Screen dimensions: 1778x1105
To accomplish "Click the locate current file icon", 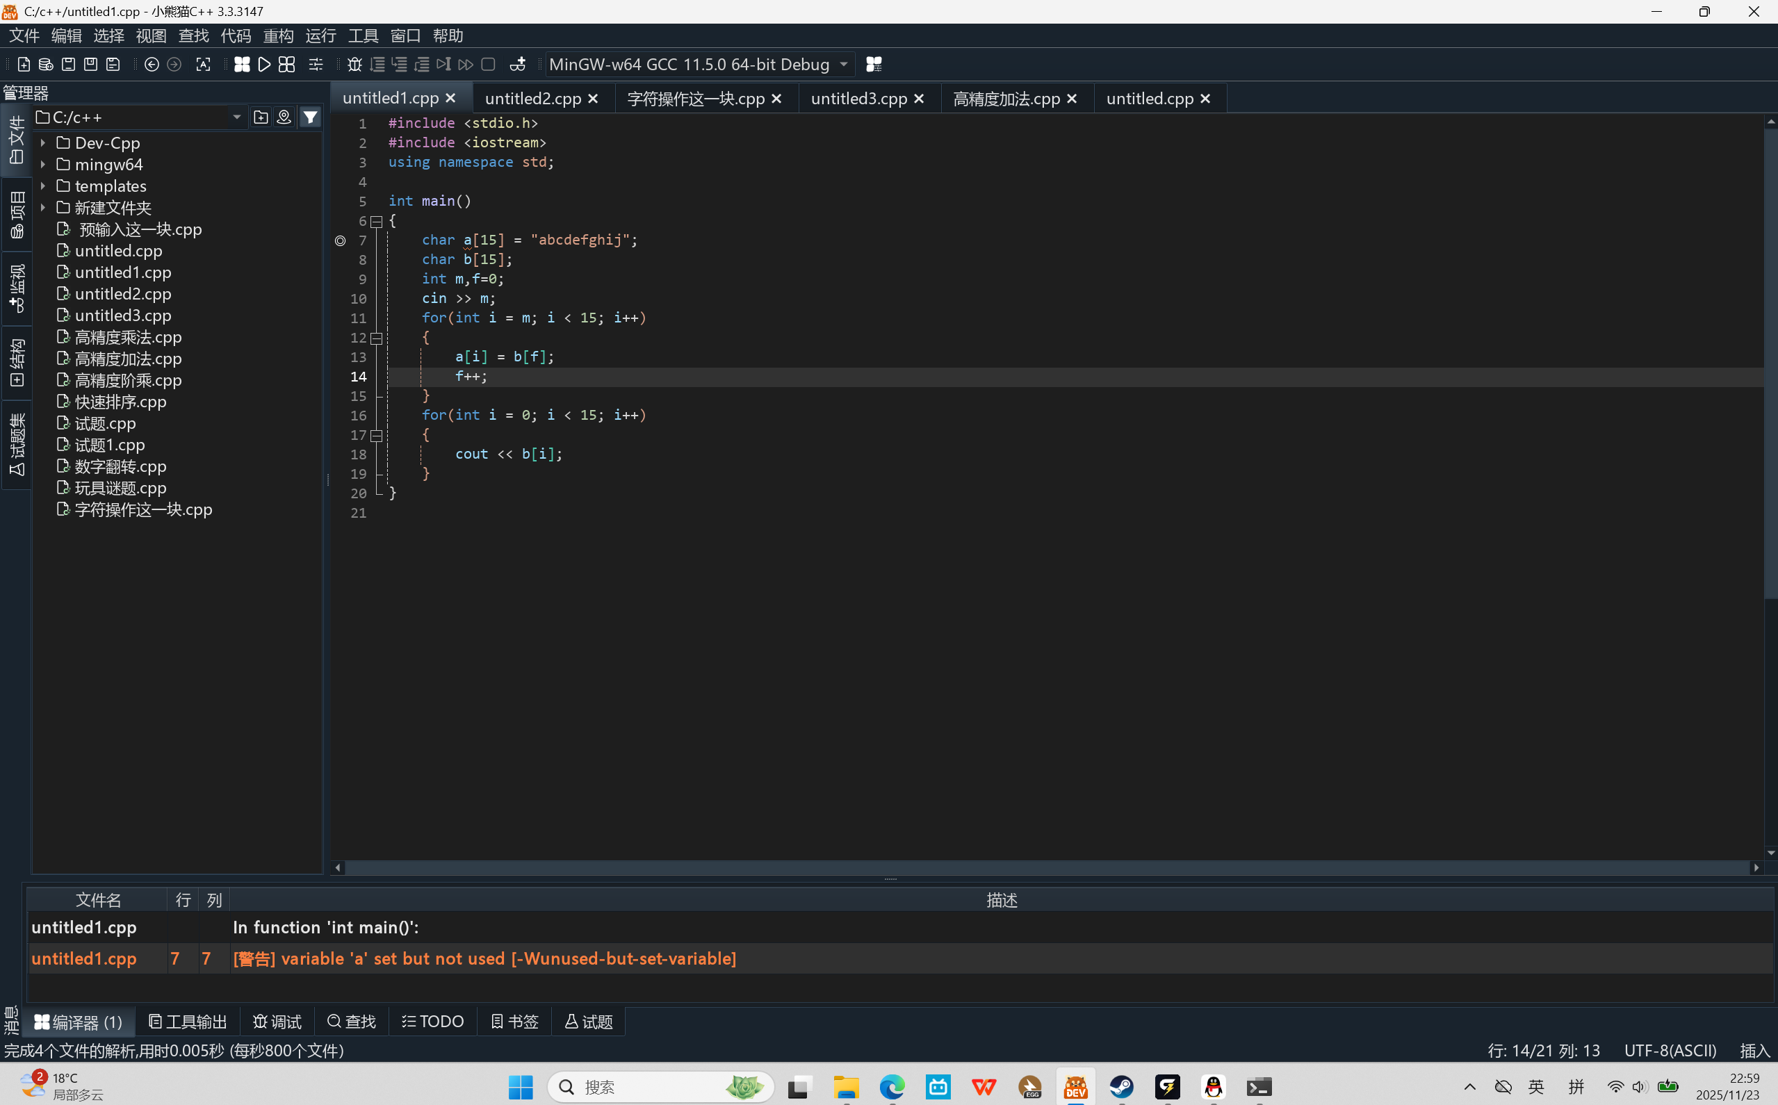I will 284,117.
